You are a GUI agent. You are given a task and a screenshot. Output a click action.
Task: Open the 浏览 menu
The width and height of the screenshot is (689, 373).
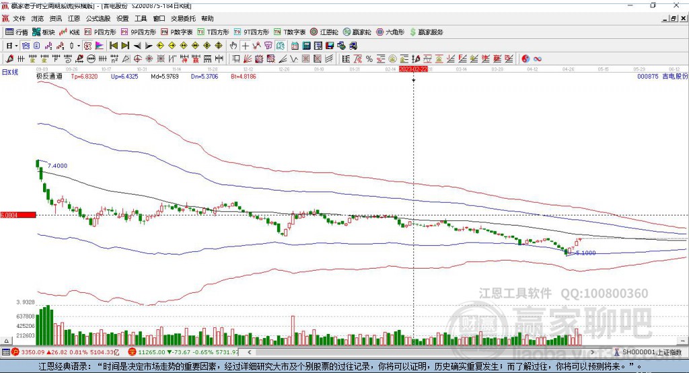click(x=38, y=18)
